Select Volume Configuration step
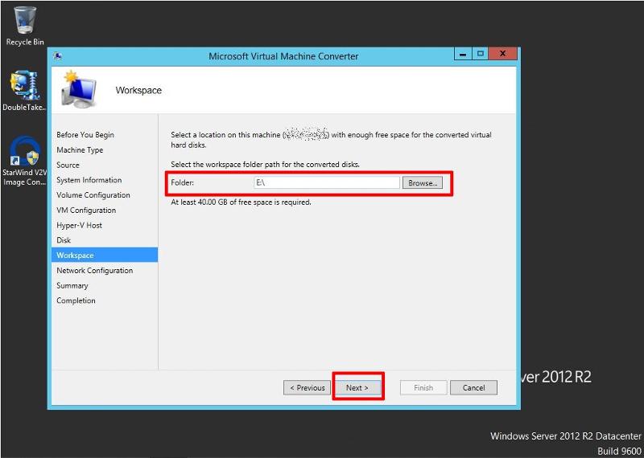Image resolution: width=644 pixels, height=458 pixels. point(93,195)
